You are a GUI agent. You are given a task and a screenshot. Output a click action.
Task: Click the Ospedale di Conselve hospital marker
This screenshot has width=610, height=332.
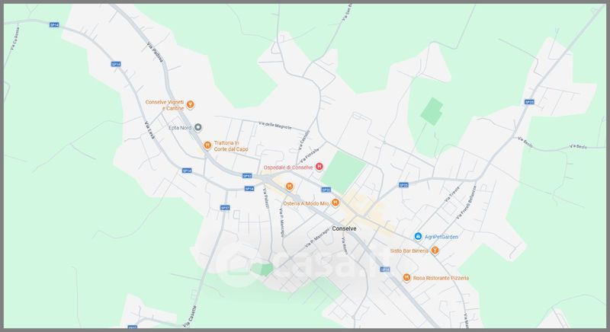(319, 167)
